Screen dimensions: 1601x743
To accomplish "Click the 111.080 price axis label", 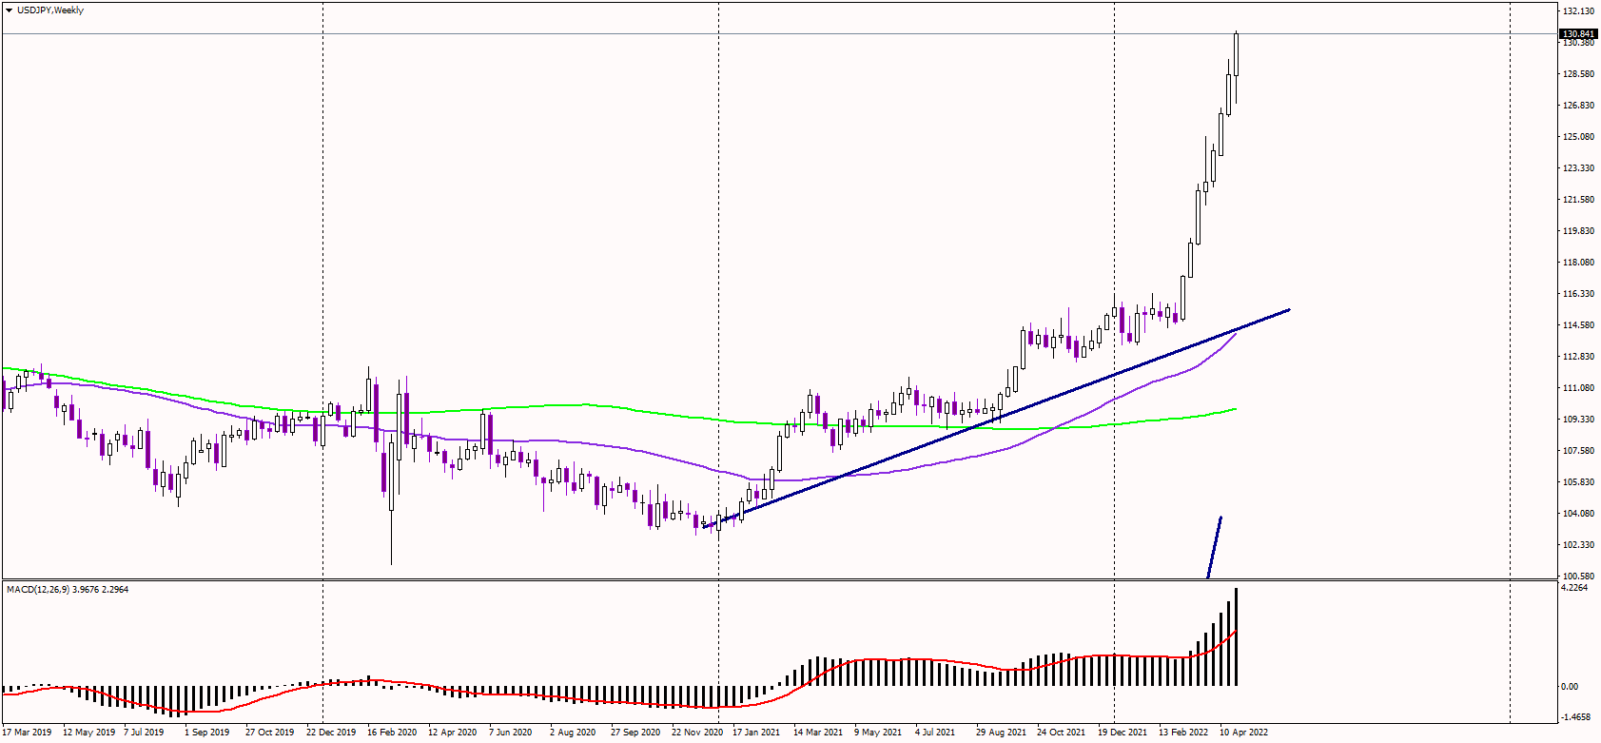I will click(x=1578, y=388).
